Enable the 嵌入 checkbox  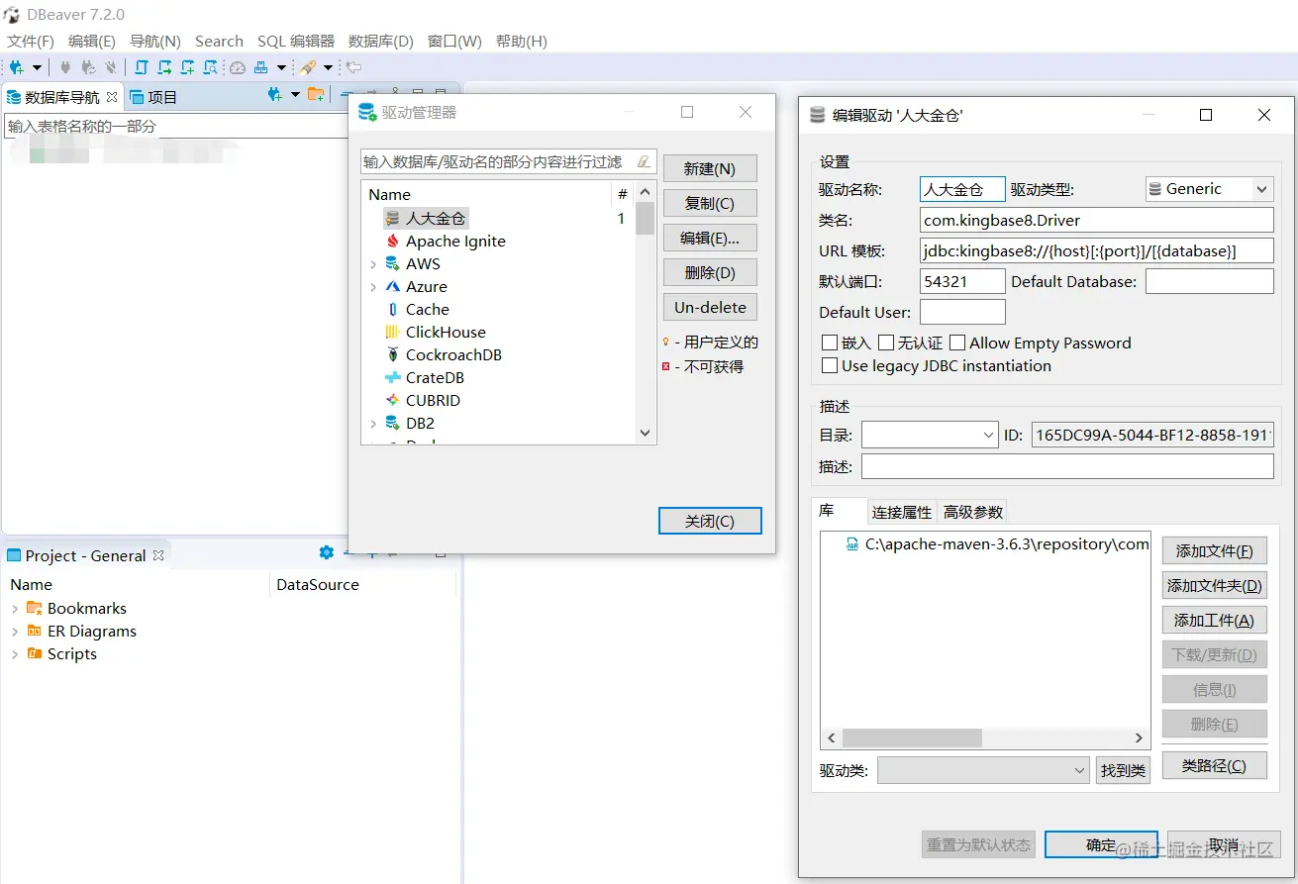pos(830,343)
